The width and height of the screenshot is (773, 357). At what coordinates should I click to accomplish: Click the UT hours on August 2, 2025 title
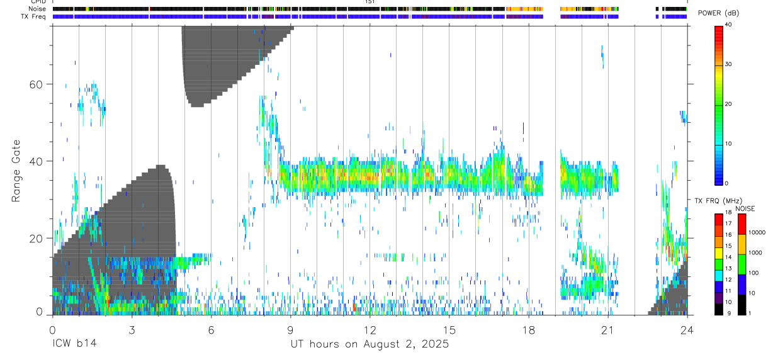coord(370,344)
